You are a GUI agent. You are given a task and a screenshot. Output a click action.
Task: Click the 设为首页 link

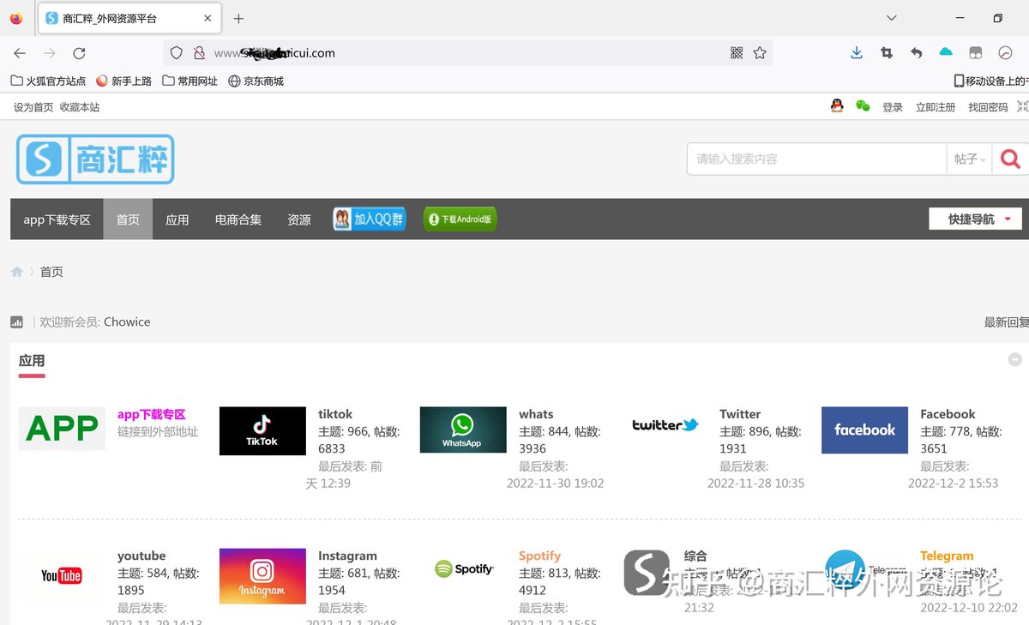point(33,107)
